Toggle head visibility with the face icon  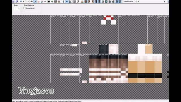tap(82, 1)
